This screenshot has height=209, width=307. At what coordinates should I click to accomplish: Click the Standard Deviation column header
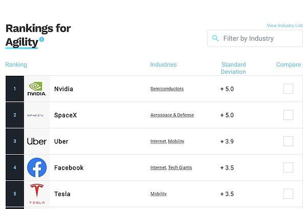[x=233, y=68]
